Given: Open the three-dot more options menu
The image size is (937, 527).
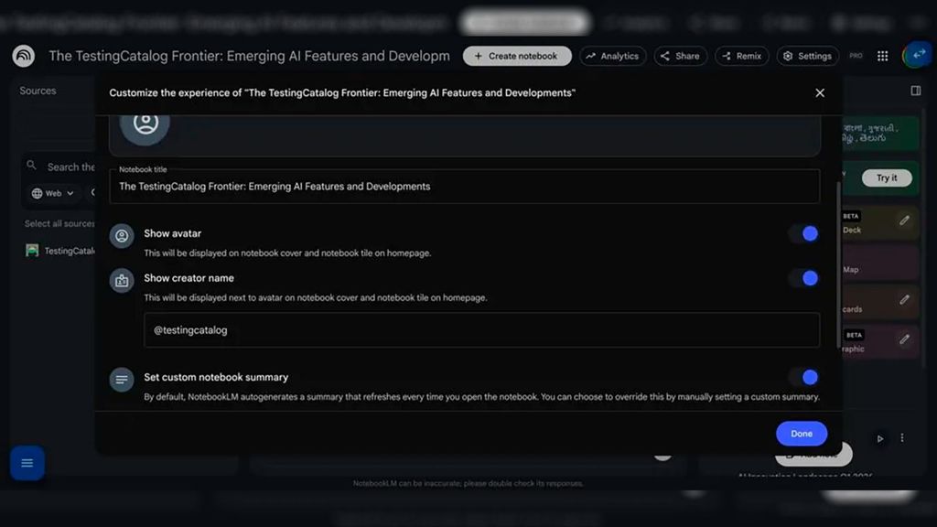Looking at the screenshot, I should click(x=902, y=438).
